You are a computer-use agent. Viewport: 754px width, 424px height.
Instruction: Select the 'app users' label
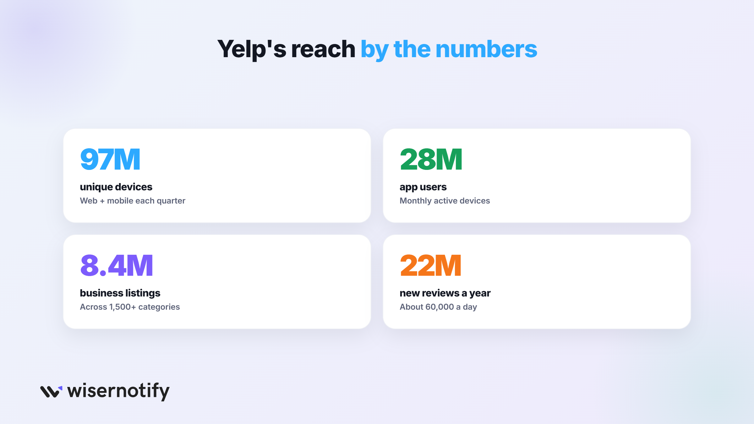423,187
